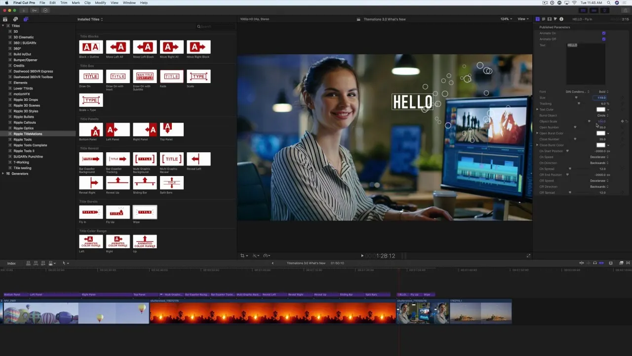Open the Trim menu
The image size is (632, 356).
pyautogui.click(x=64, y=3)
